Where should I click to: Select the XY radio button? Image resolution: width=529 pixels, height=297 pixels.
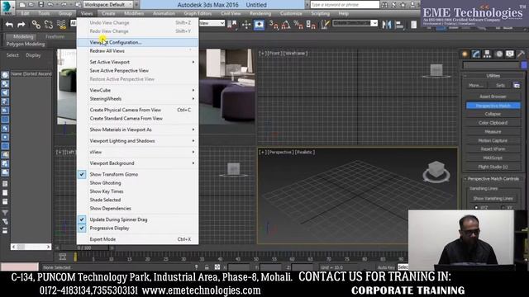503,208
